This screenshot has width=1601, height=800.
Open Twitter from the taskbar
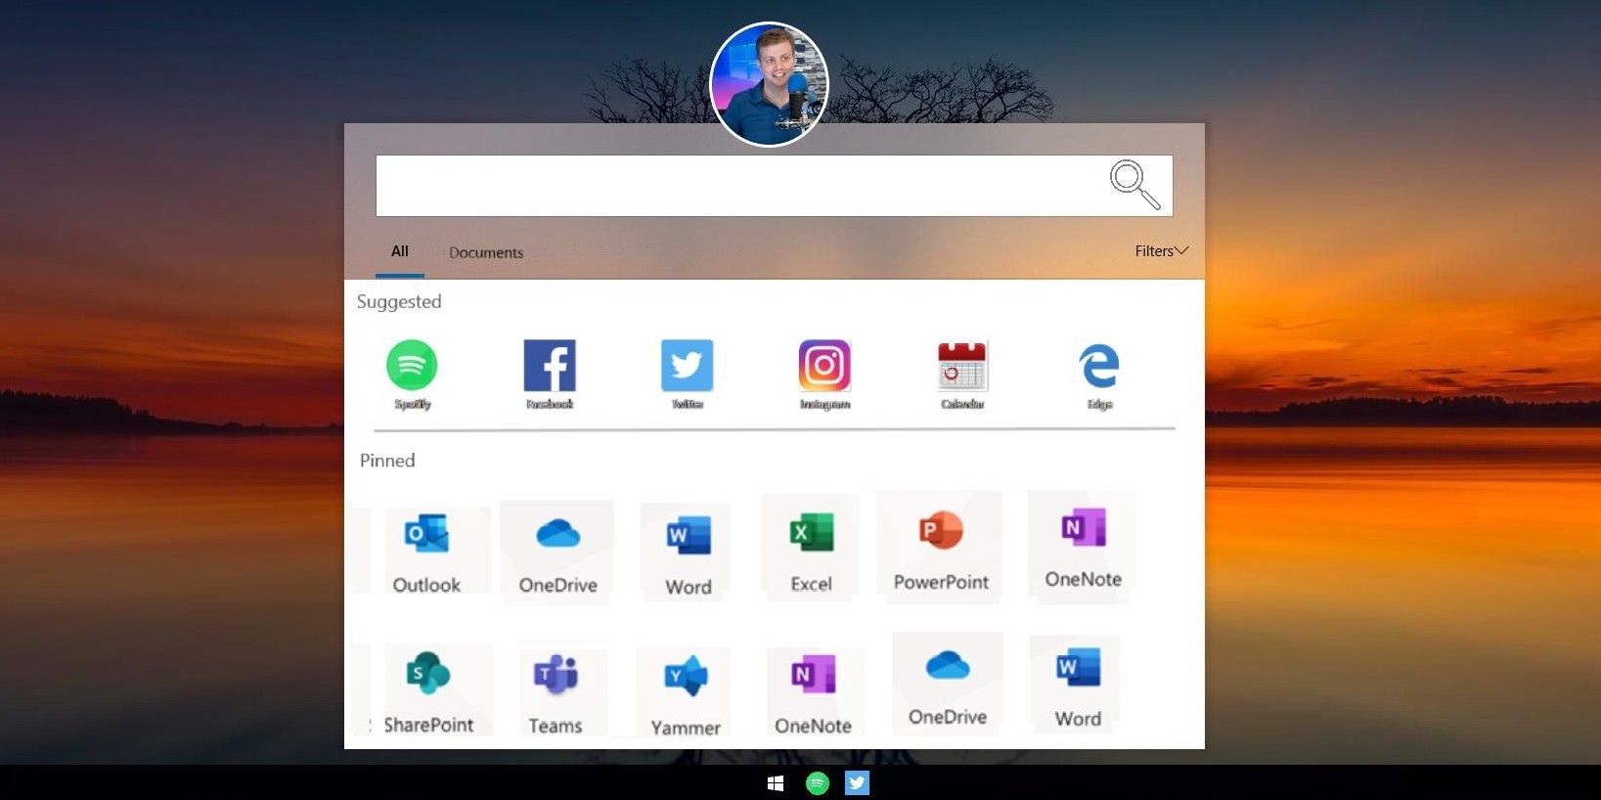pyautogui.click(x=857, y=783)
